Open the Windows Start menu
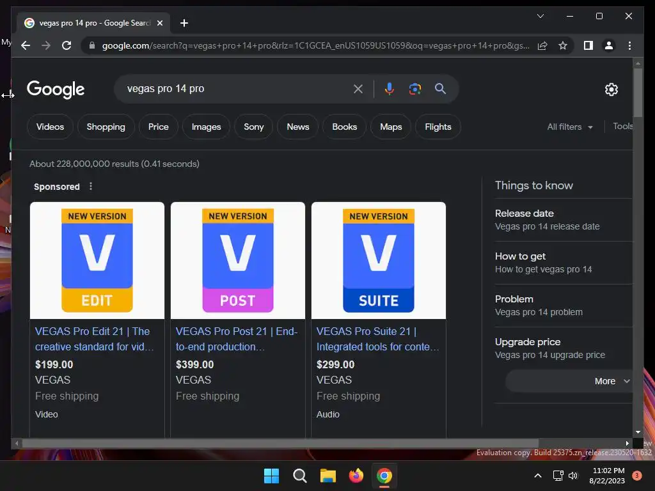655x491 pixels. coord(271,476)
